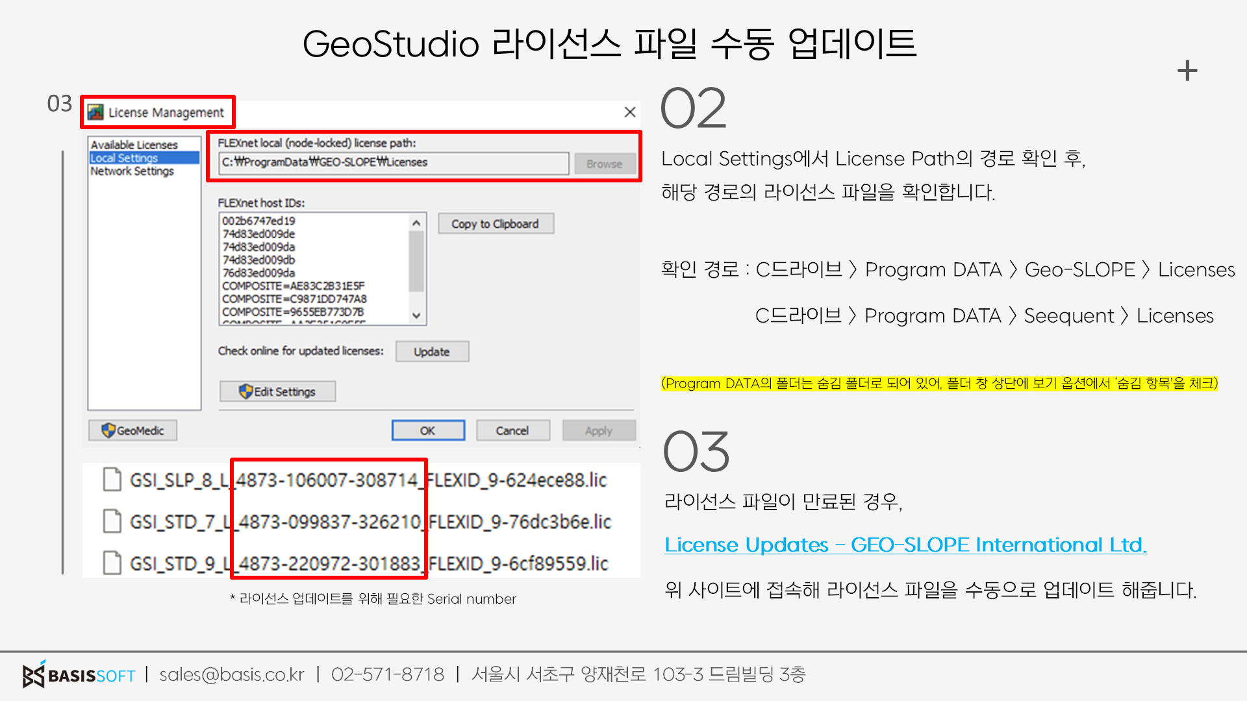Click the BasisSoft logo in footer
Viewport: 1247px width, 701px height.
(x=79, y=675)
